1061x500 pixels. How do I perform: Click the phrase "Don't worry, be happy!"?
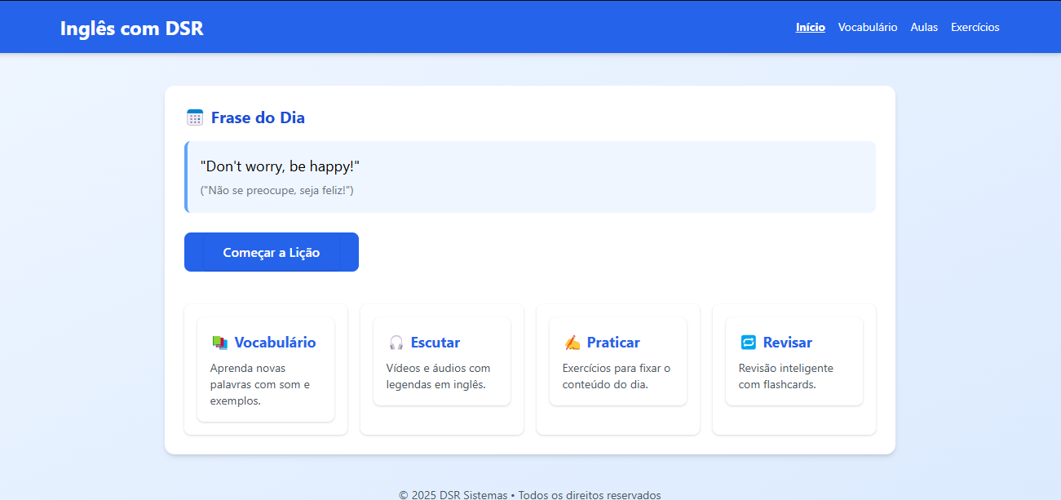(x=280, y=166)
